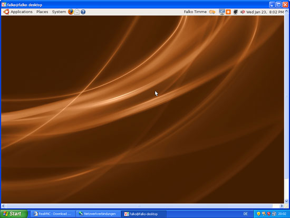Screen dimensions: 290x218
Task: Switch to RealVNC - Download taskbar window
Action: 53,214
